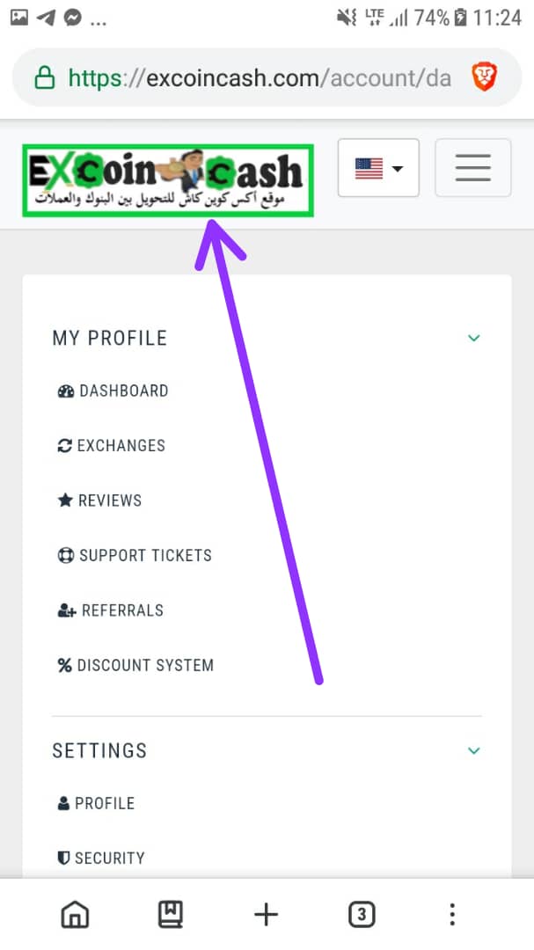Open Reviews from profile menu
The height and width of the screenshot is (950, 534).
99,501
